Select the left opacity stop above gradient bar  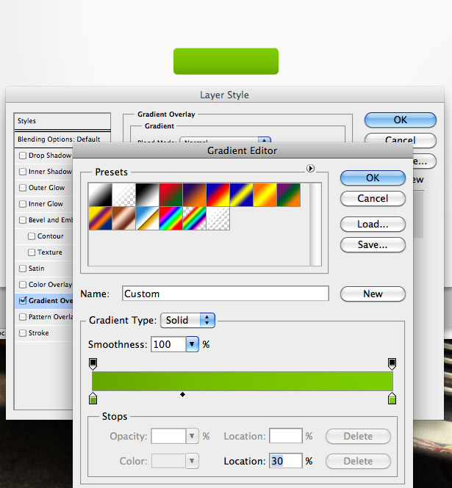[93, 363]
